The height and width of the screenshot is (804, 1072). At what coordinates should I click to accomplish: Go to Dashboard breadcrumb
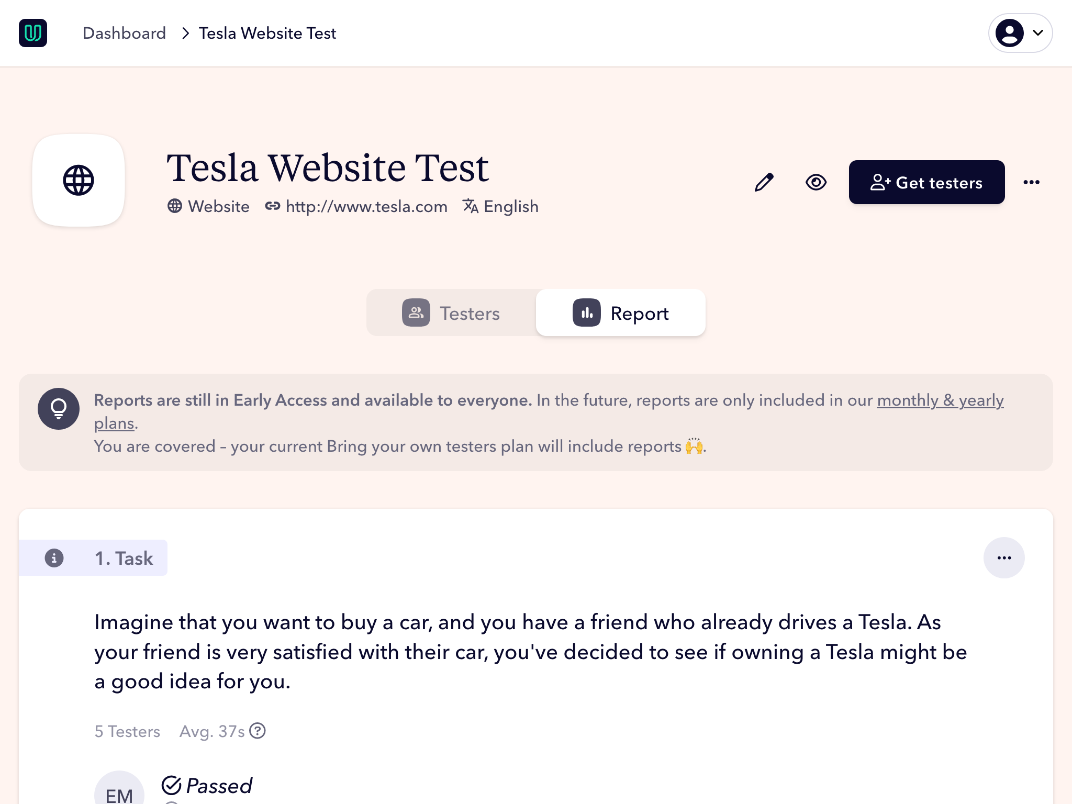(124, 33)
